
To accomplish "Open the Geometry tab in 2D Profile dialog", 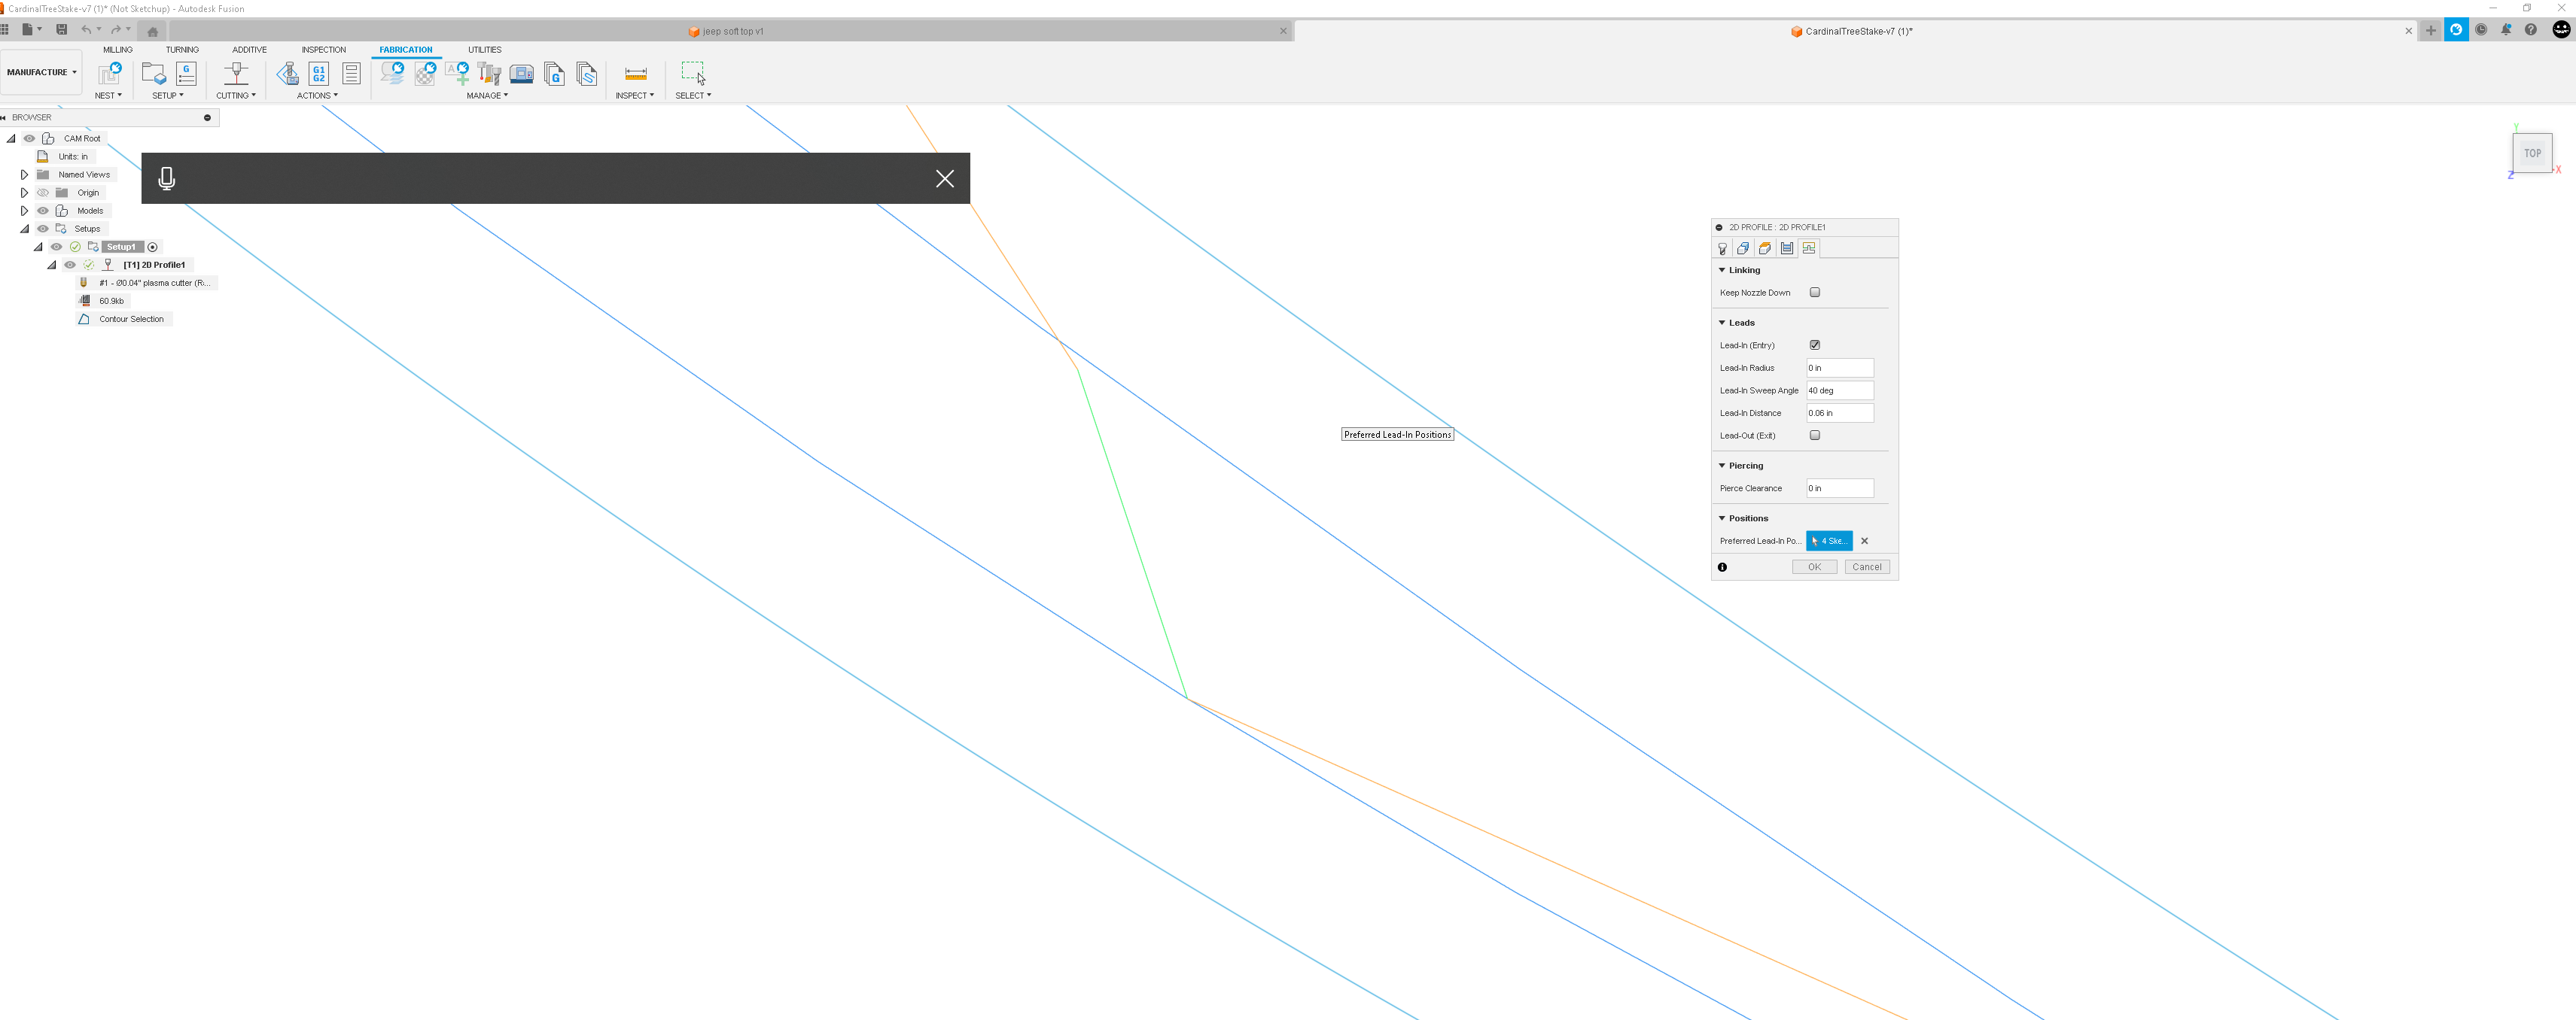I will (1743, 249).
